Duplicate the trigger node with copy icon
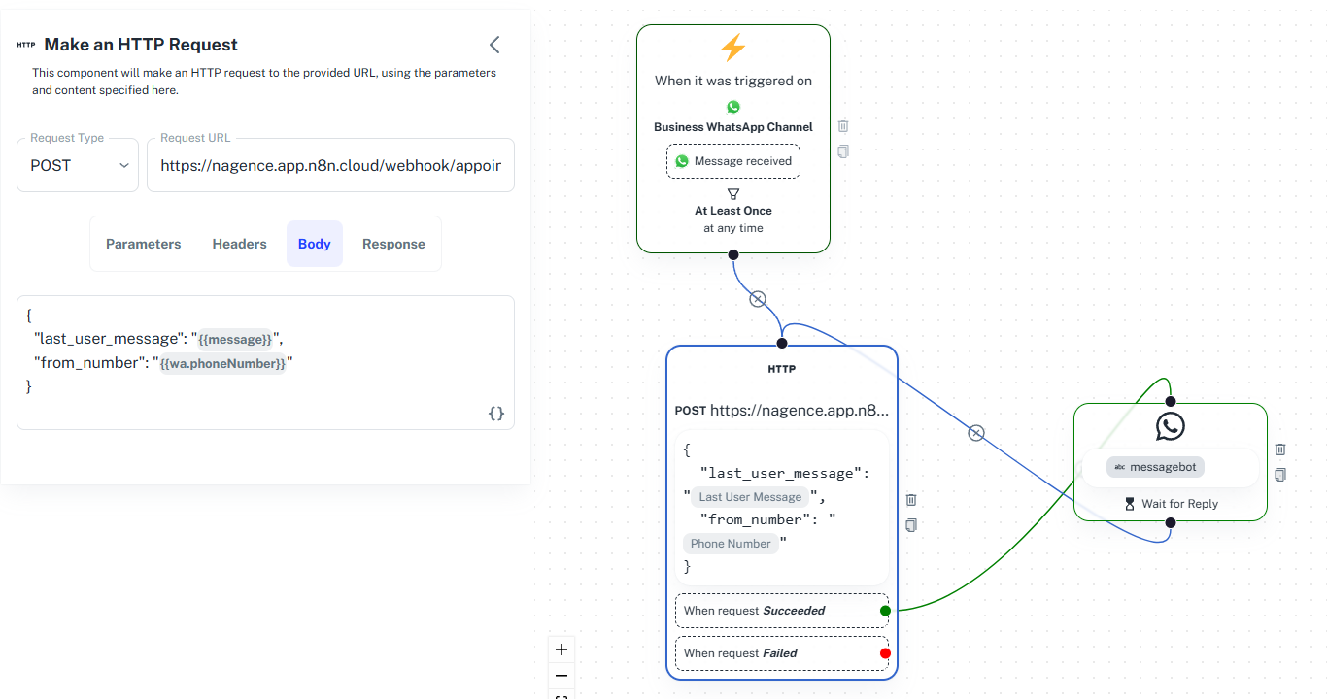 pyautogui.click(x=843, y=151)
